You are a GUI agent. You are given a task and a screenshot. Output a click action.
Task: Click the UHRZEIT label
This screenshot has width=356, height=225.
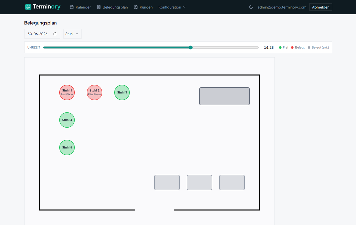34,47
